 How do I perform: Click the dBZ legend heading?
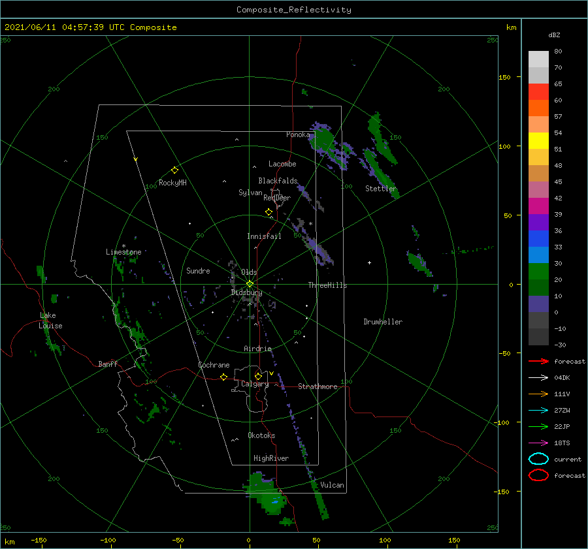[x=554, y=35]
